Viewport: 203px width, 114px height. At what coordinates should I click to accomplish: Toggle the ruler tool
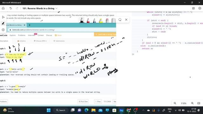[x=114, y=20]
